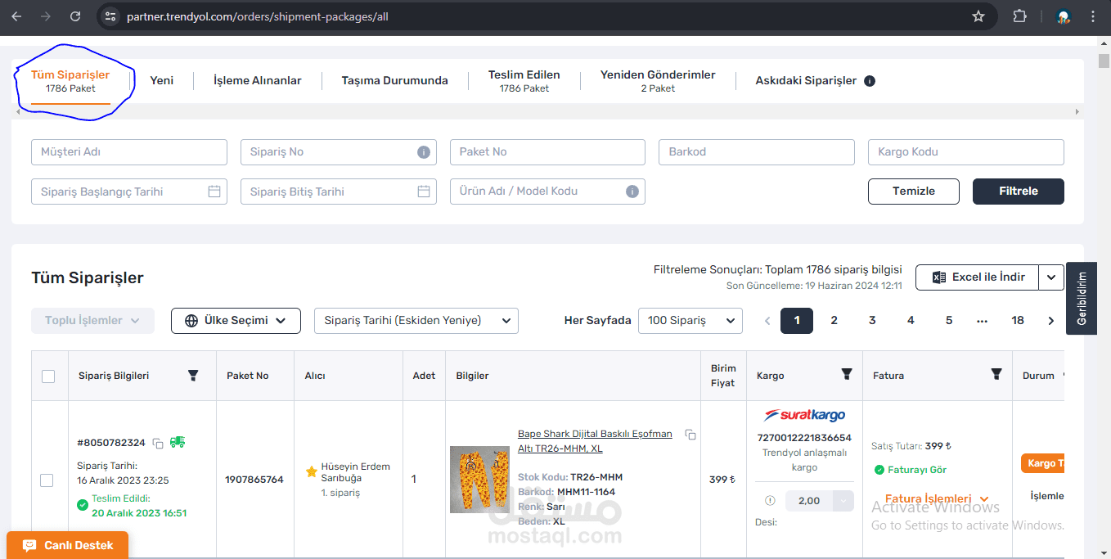This screenshot has height=559, width=1111.
Task: Click the info icon in Sipariş No field
Action: 424,152
